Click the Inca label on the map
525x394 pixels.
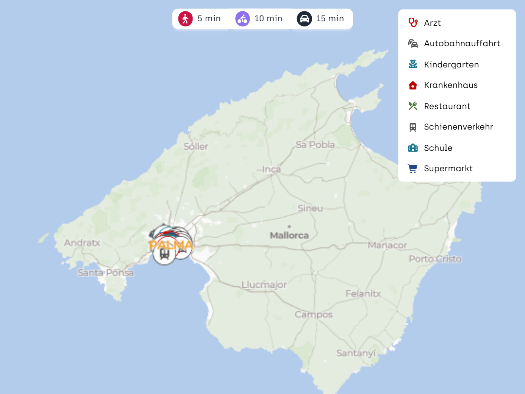272,169
